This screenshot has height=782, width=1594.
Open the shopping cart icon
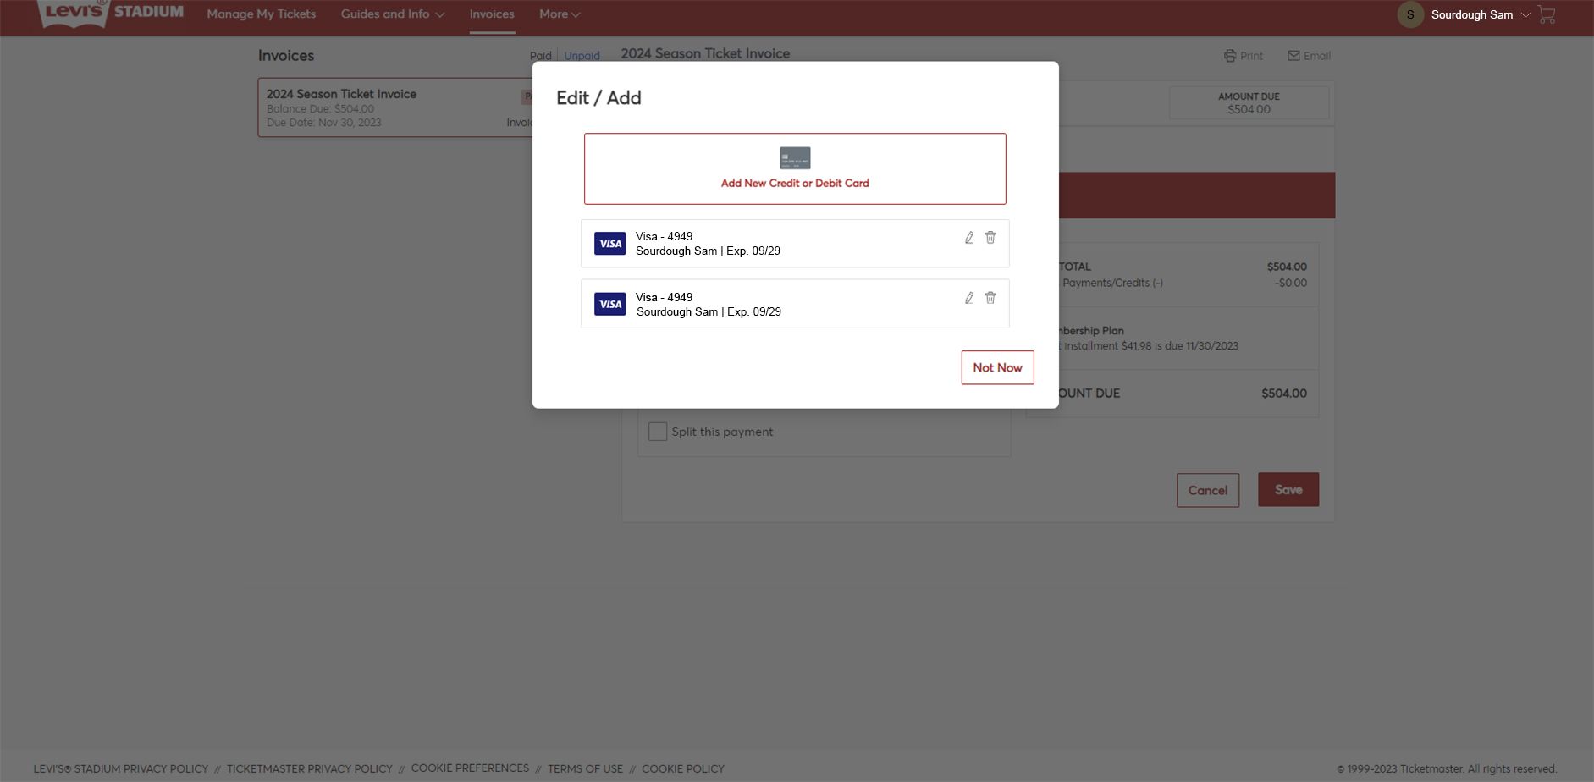click(1547, 15)
